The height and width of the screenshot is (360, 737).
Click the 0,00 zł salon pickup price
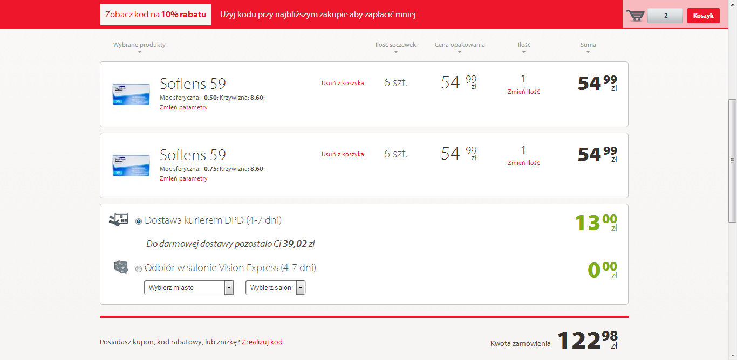pos(602,269)
